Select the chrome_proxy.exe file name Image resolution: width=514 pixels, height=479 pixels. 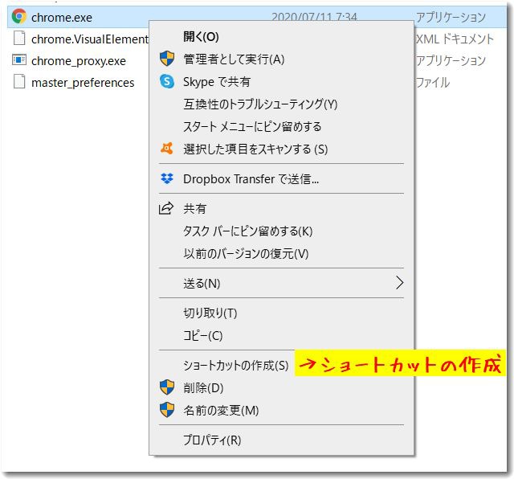79,61
